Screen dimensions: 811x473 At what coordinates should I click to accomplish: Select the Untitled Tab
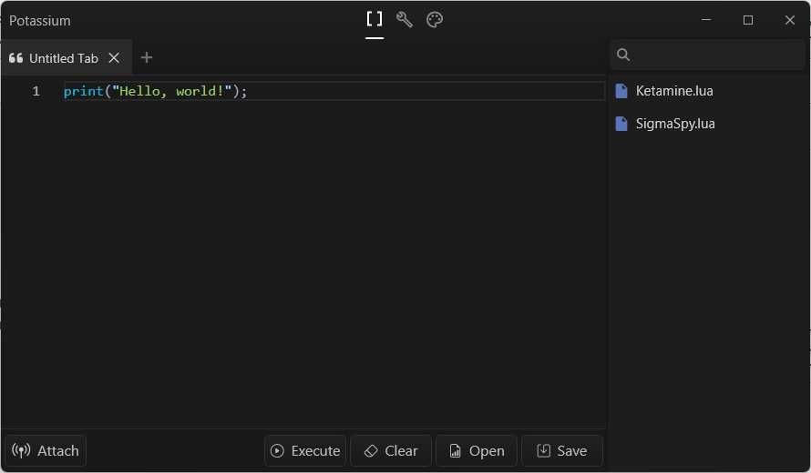point(63,58)
